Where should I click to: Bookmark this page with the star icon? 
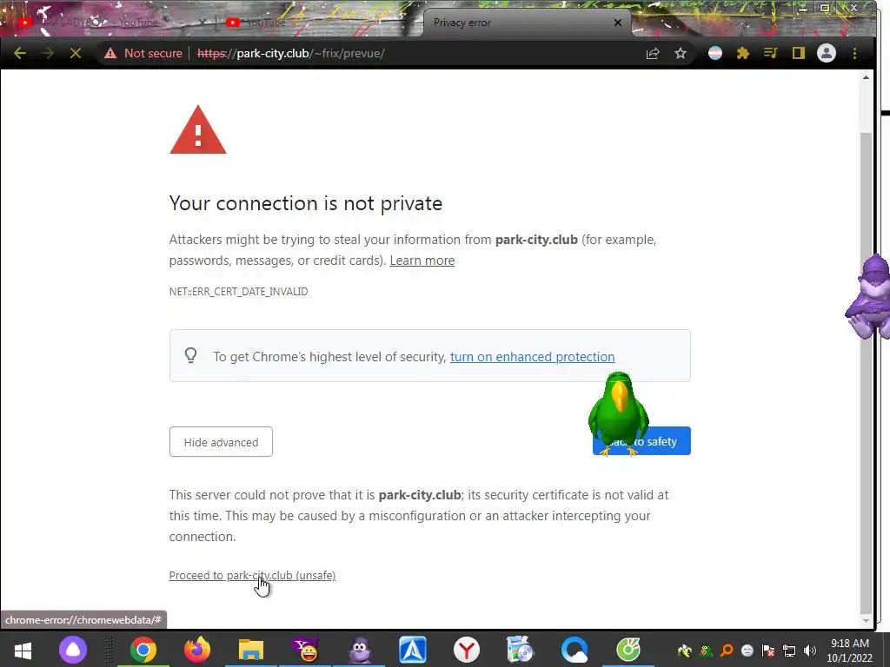point(681,53)
